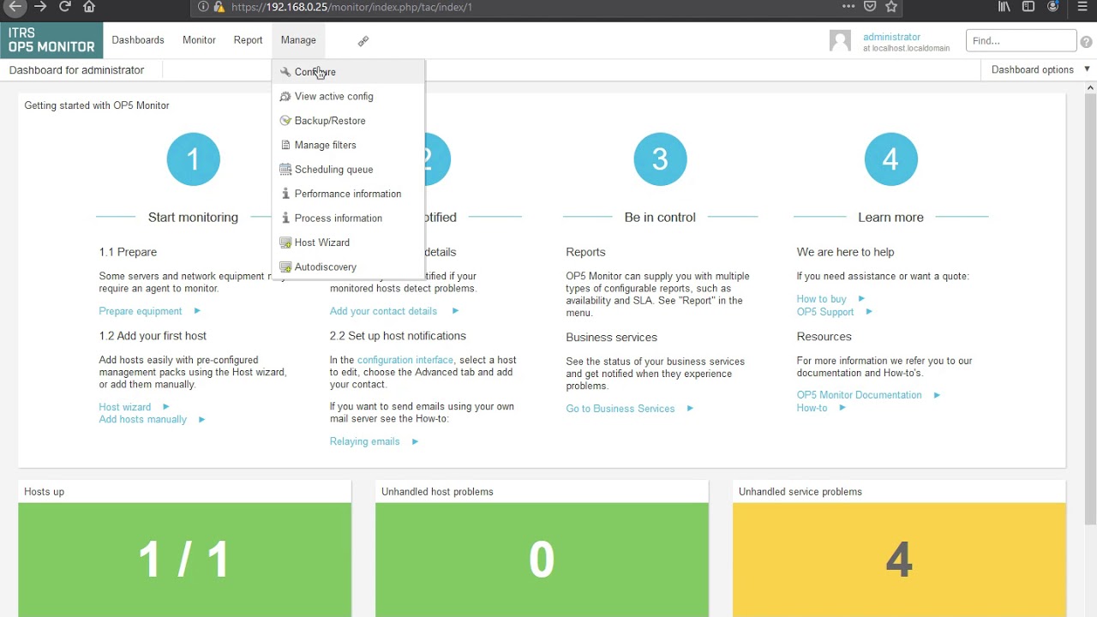Click the '2.2 Set up host notifications' heading
The image size is (1097, 617).
point(398,336)
